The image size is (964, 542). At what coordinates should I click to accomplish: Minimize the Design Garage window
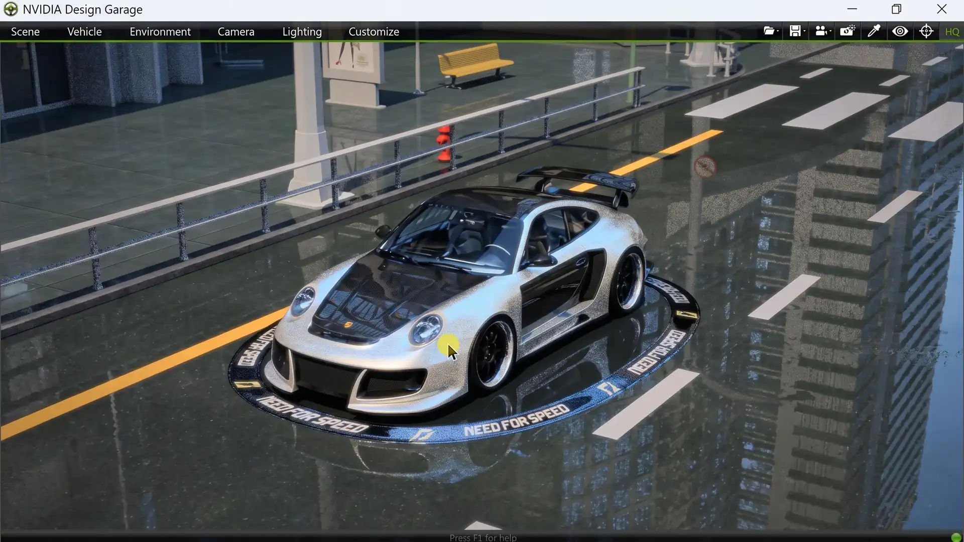click(x=852, y=9)
